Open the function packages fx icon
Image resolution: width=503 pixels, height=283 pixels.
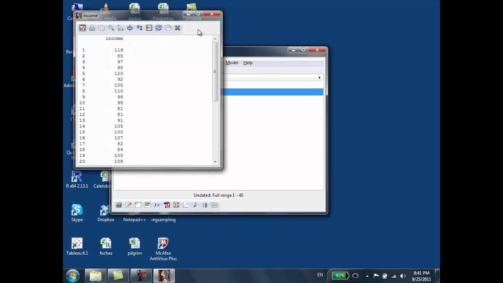tap(157, 205)
